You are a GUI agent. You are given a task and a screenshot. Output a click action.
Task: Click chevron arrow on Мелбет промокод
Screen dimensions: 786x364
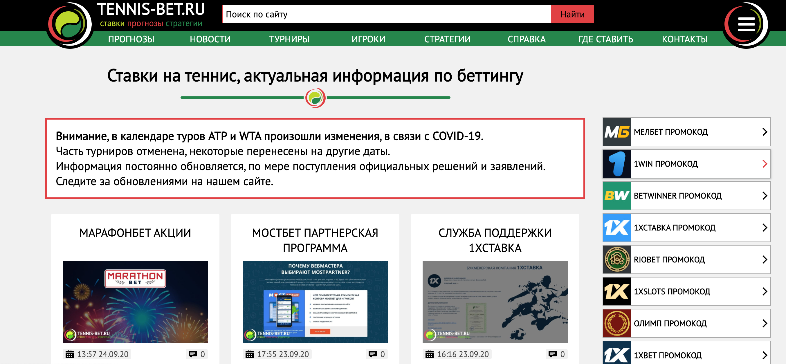coord(765,132)
